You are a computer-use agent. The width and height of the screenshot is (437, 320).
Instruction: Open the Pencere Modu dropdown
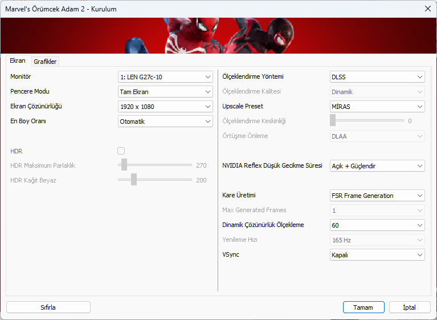165,92
